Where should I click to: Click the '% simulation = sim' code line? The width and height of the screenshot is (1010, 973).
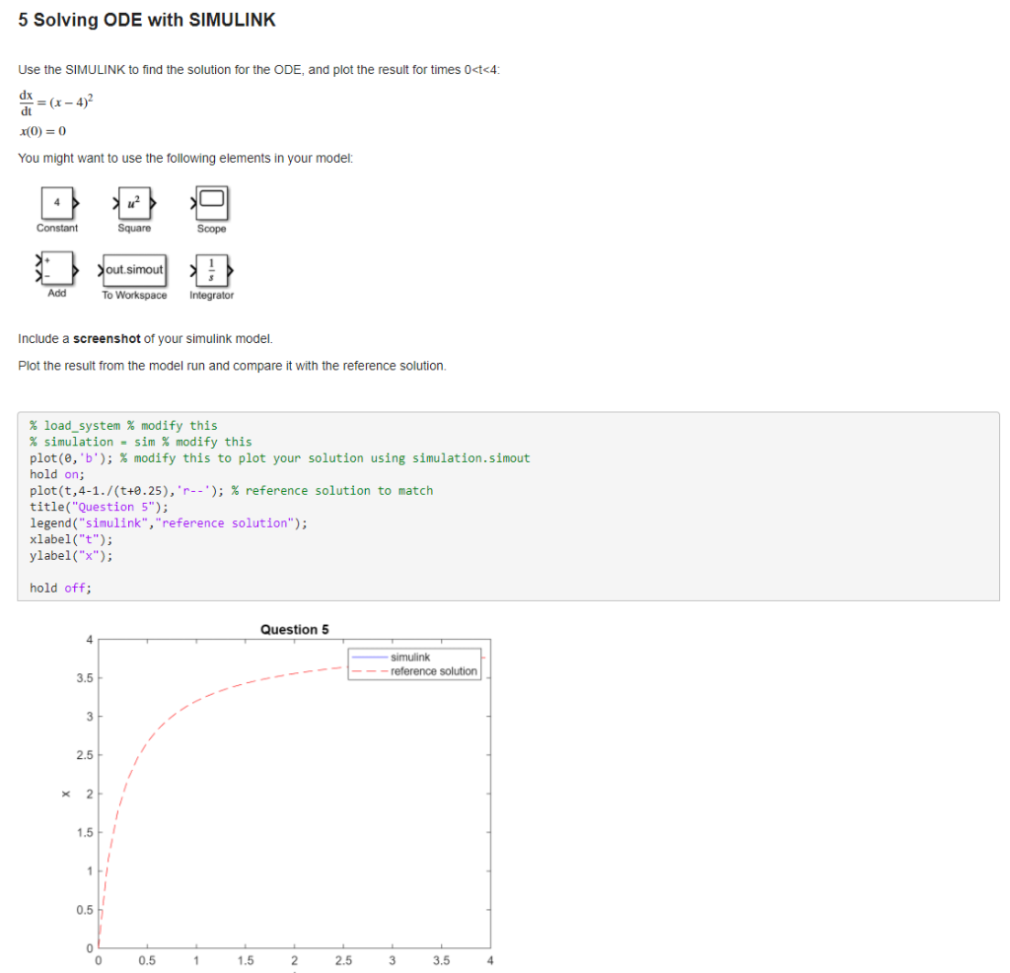140,442
